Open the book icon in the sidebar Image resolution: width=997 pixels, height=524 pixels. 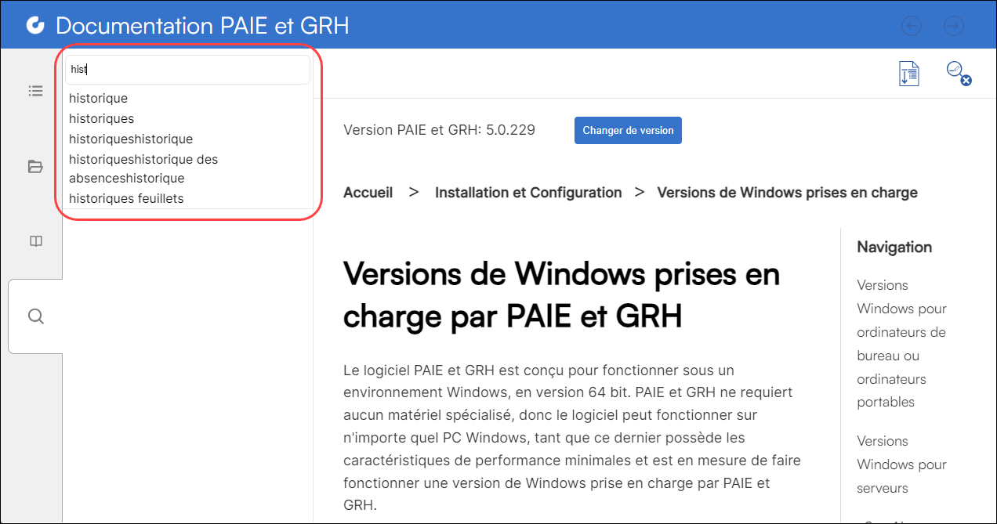pyautogui.click(x=35, y=241)
